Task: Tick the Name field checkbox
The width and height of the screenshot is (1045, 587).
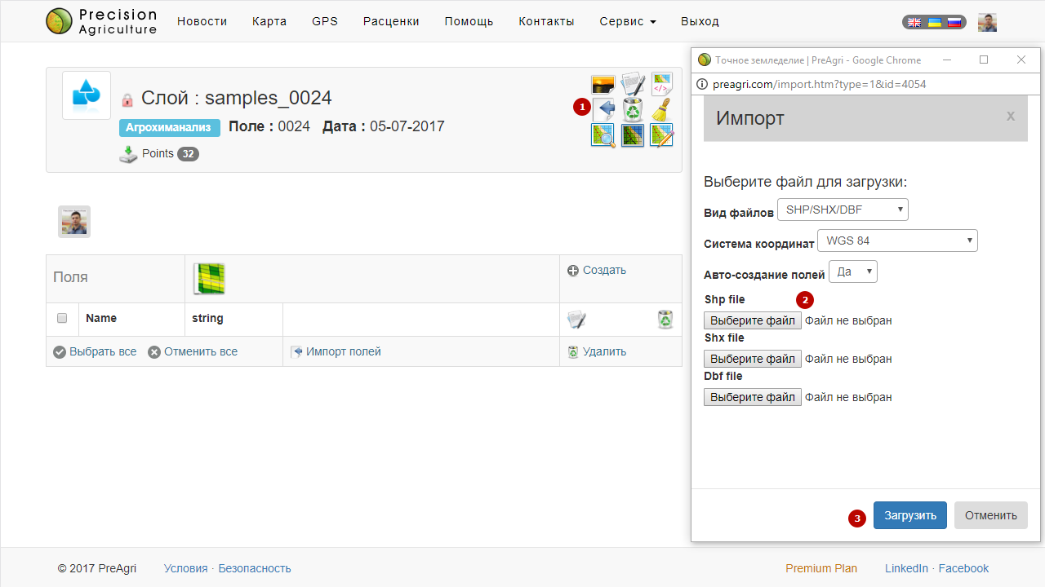Action: pyautogui.click(x=62, y=319)
